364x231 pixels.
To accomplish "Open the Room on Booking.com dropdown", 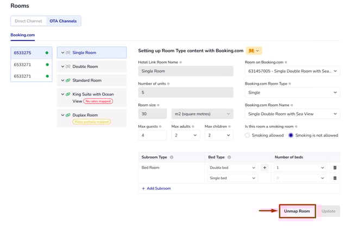I will click(x=292, y=71).
